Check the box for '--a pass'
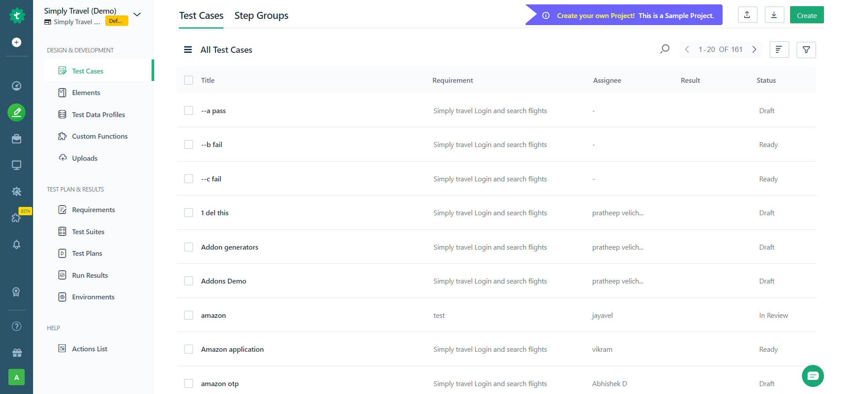 [189, 110]
